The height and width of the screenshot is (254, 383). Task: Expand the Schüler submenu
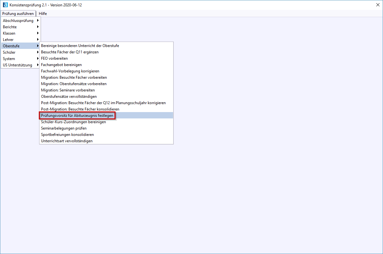pyautogui.click(x=20, y=52)
